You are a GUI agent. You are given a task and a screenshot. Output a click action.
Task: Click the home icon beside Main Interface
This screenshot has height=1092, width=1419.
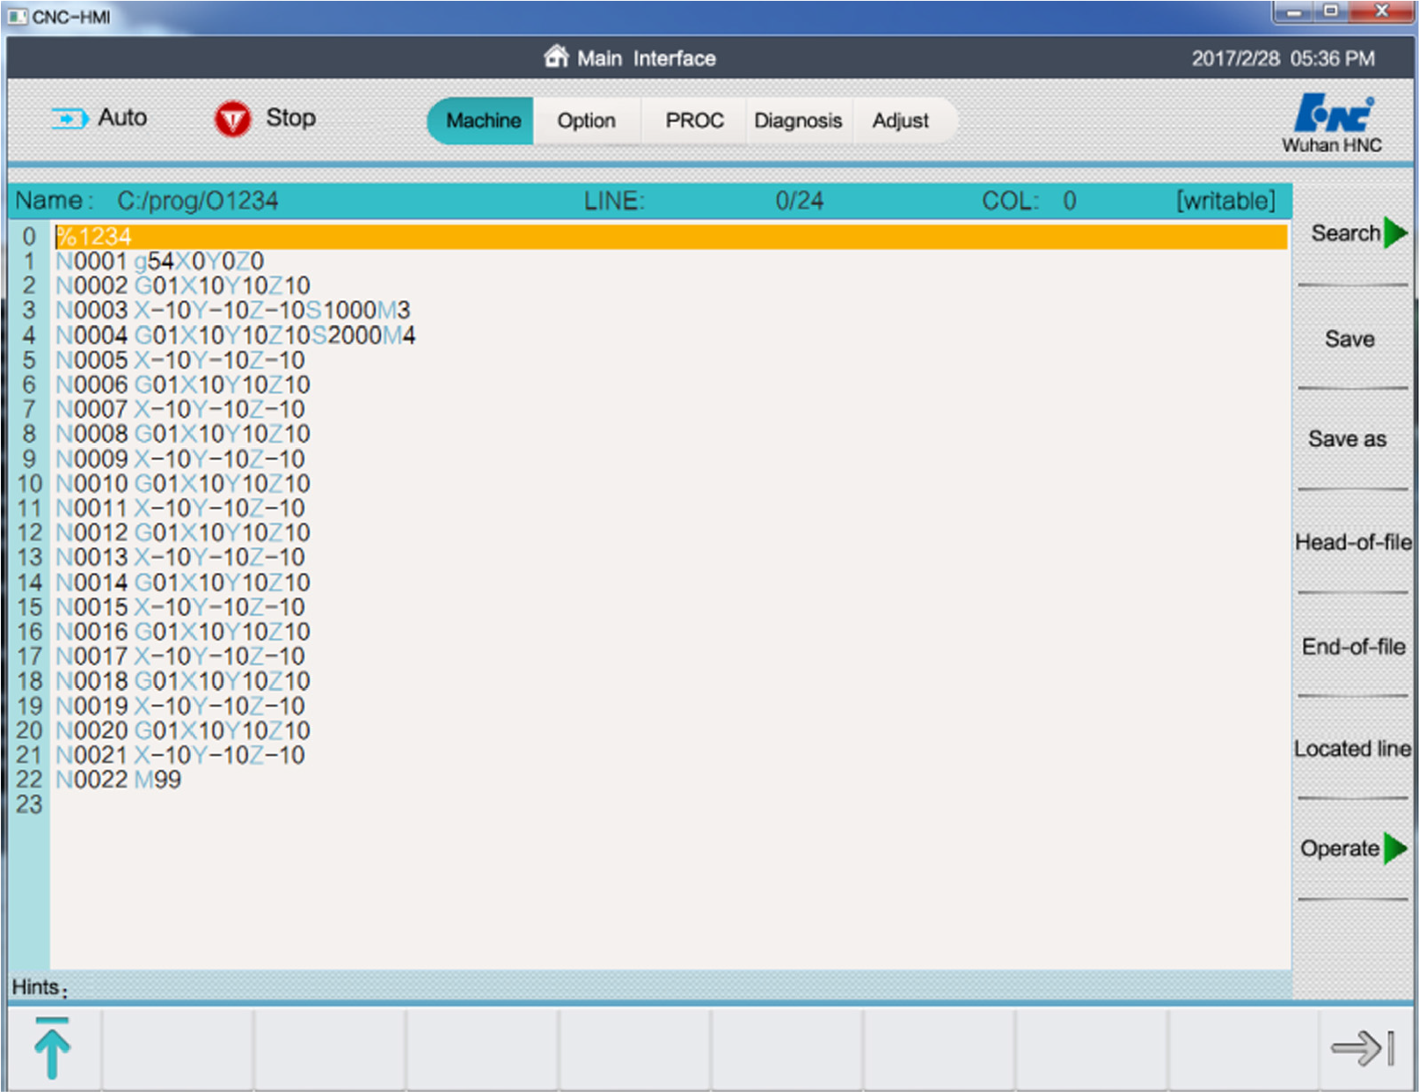point(556,57)
